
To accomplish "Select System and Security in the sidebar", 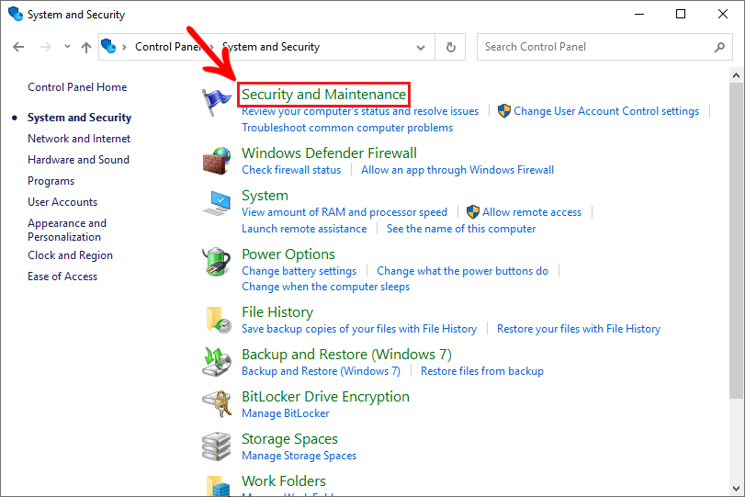I will coord(79,118).
